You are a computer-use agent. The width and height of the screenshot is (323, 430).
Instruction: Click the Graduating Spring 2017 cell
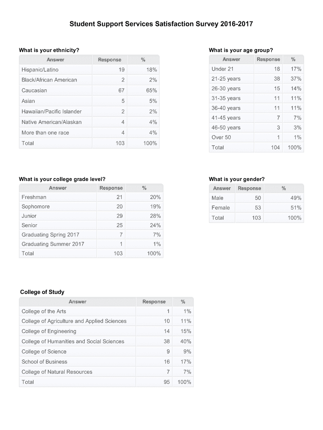[x=50, y=234]
